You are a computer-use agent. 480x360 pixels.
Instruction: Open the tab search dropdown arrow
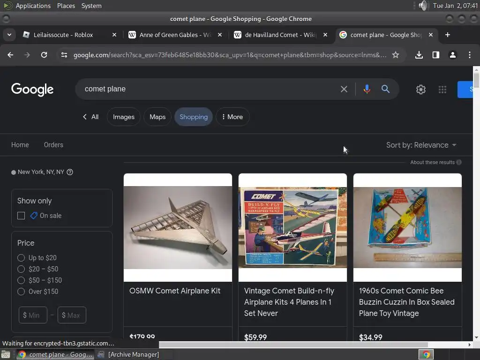(x=9, y=35)
